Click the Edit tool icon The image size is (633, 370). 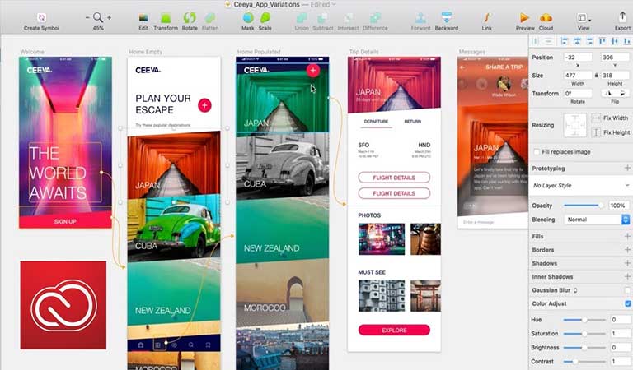point(143,18)
